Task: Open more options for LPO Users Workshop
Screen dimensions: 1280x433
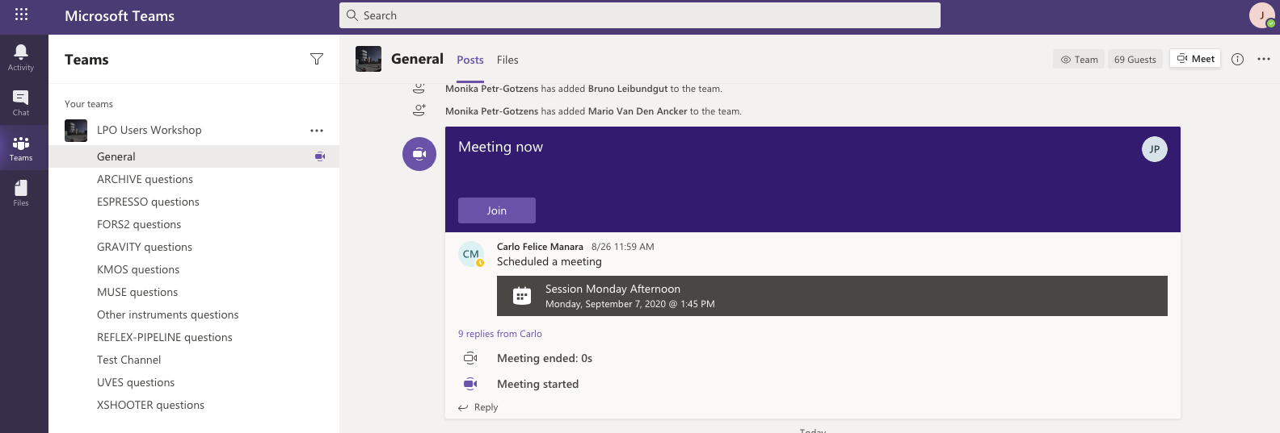Action: 317,131
